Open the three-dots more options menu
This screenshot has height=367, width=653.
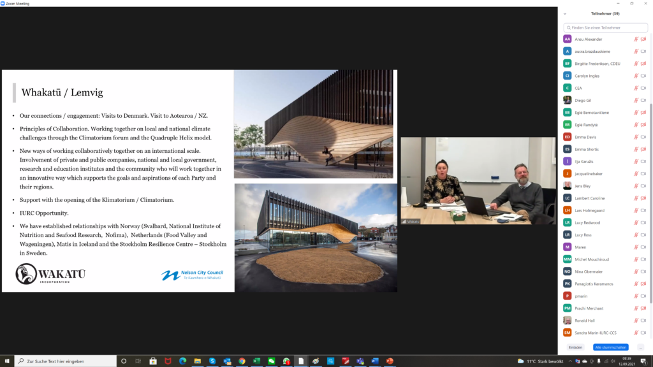click(640, 347)
